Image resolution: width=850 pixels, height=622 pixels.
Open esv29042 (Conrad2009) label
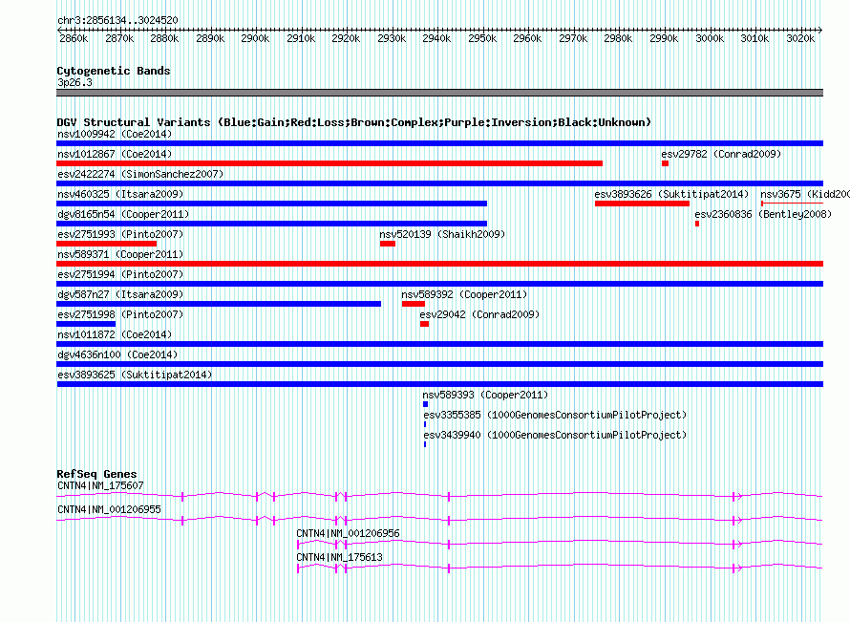[479, 314]
